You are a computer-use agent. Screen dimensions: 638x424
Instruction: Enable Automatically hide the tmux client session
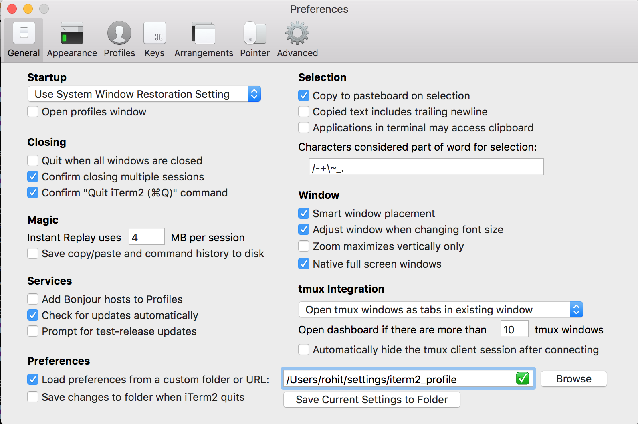pos(304,349)
